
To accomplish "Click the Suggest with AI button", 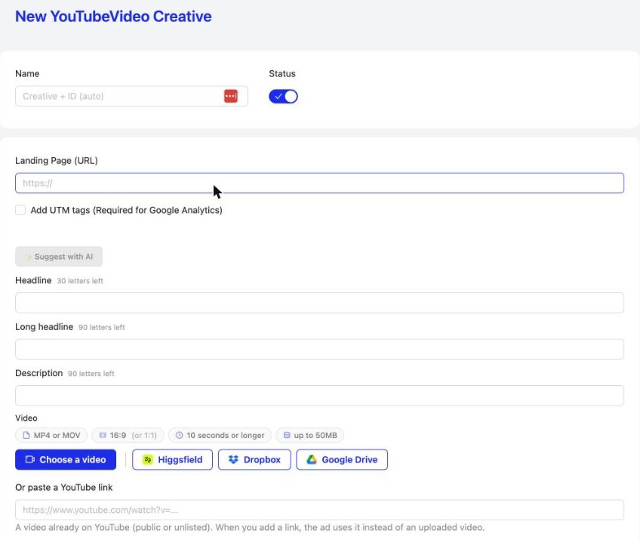I will [x=59, y=257].
